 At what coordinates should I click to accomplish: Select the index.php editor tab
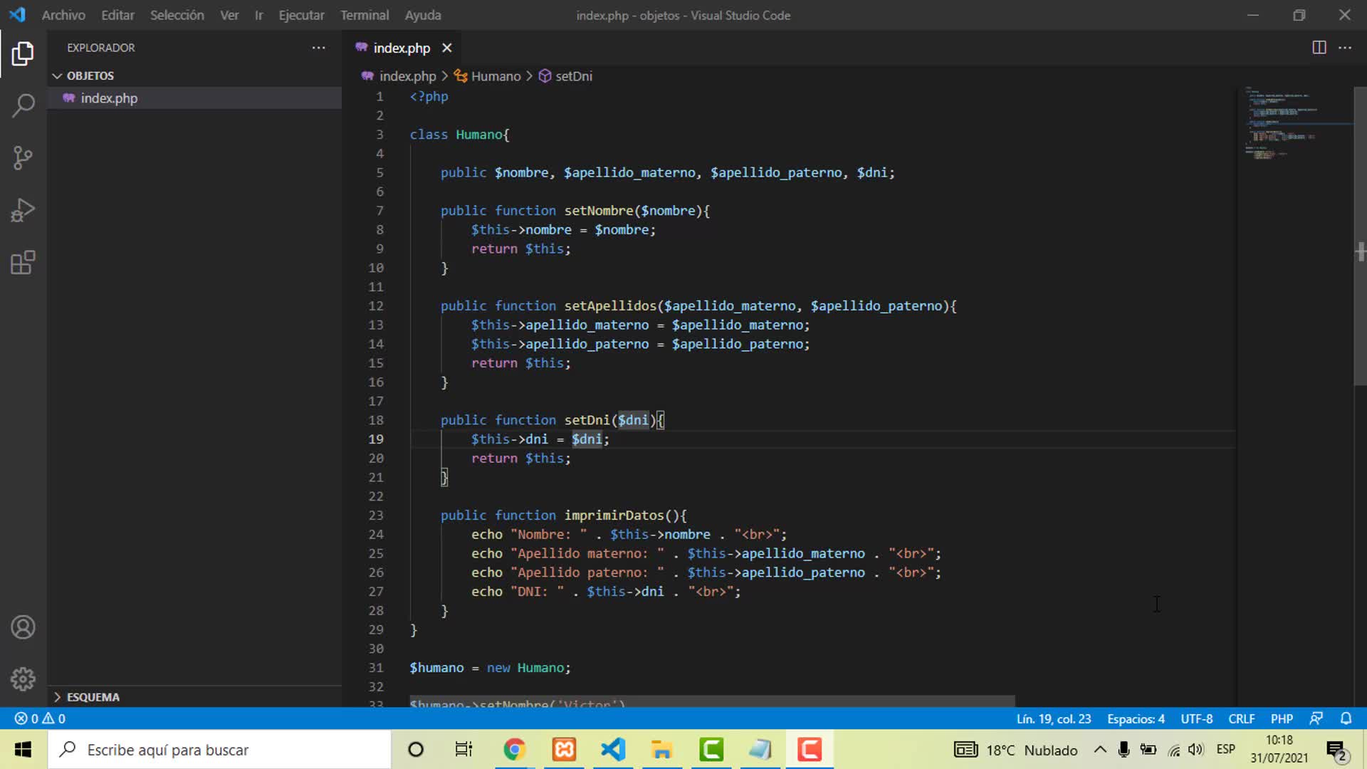pyautogui.click(x=402, y=48)
